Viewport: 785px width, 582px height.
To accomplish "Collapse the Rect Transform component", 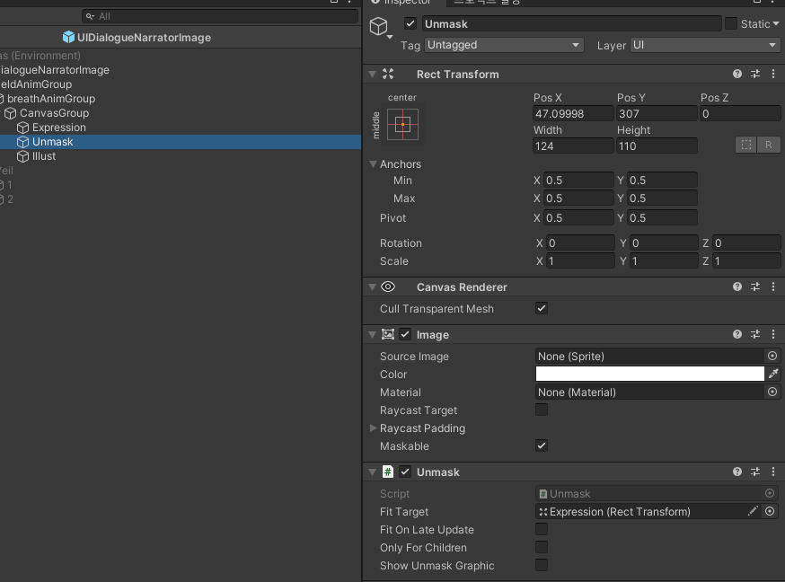I will (x=372, y=74).
